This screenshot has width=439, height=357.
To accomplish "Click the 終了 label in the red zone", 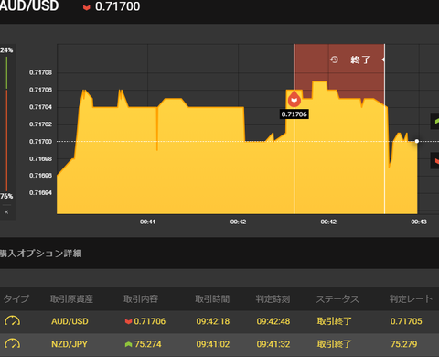I will point(360,59).
